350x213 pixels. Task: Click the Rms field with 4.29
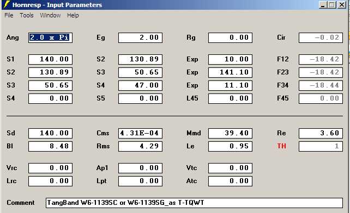pyautogui.click(x=140, y=147)
